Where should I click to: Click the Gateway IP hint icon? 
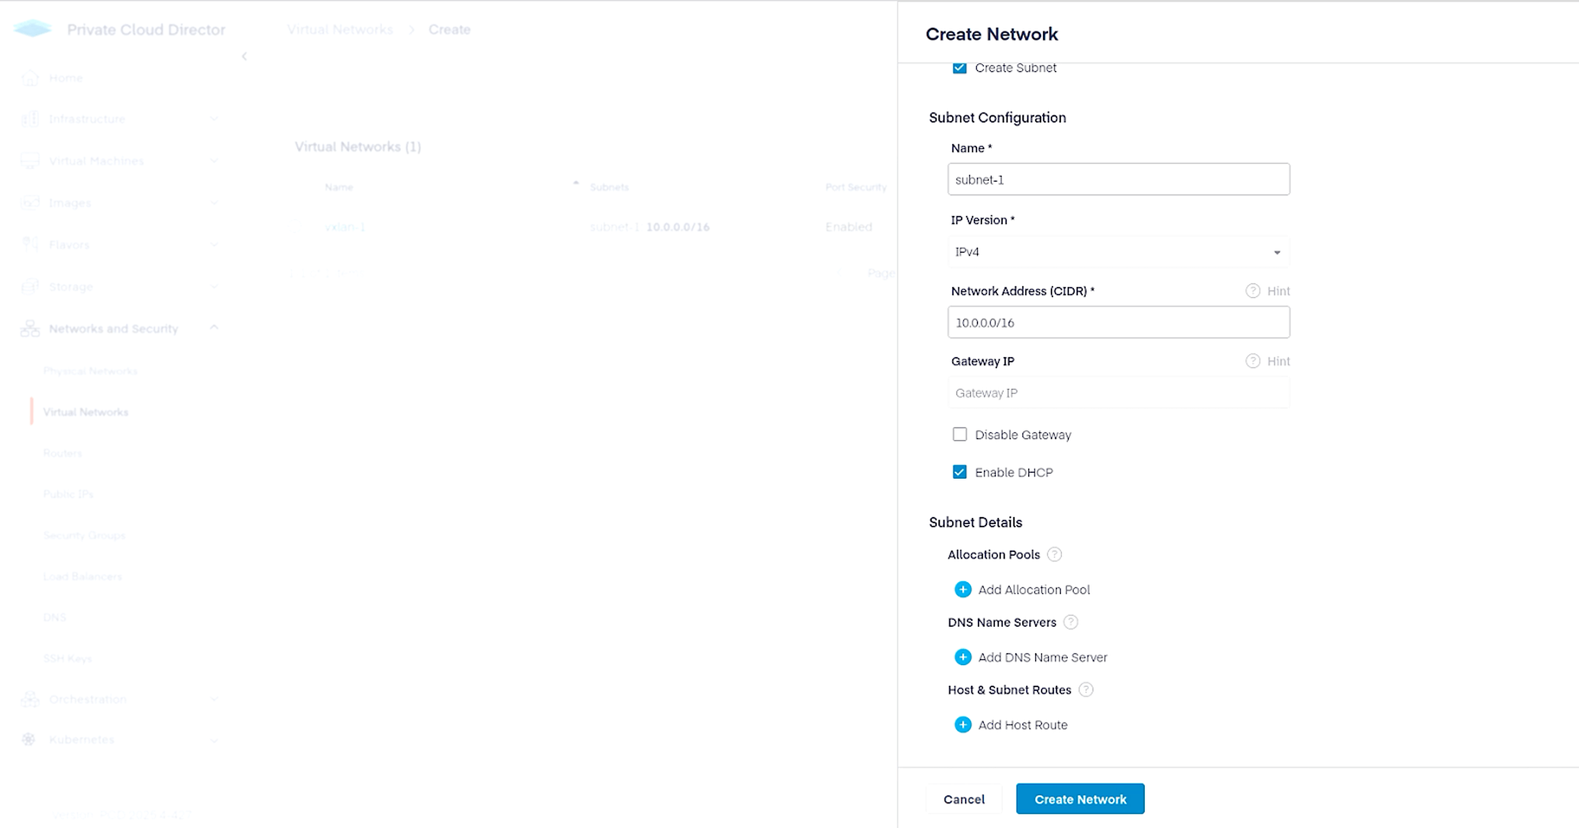pos(1252,361)
